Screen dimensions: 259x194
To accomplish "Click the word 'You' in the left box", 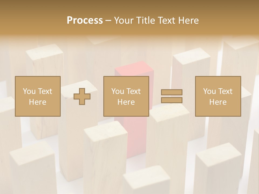I will (29, 91).
